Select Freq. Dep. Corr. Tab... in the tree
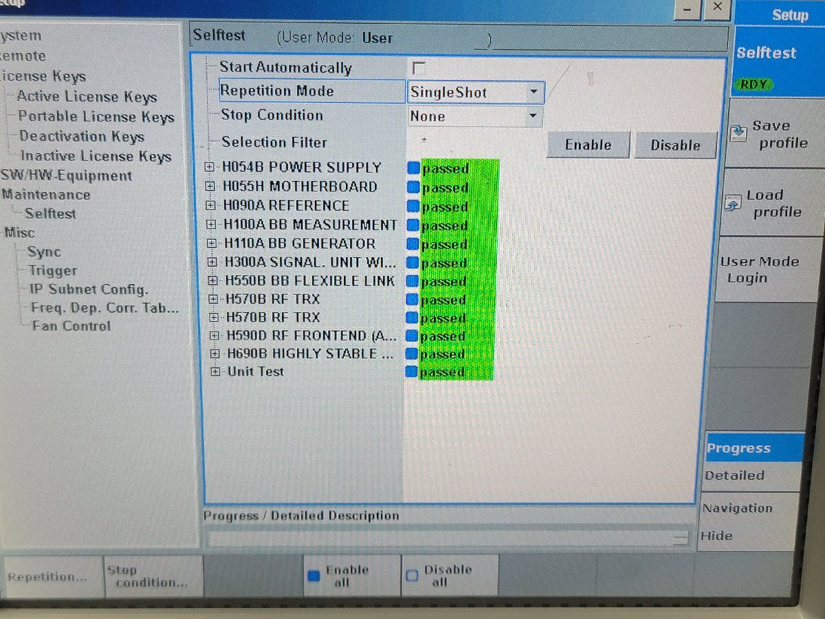Viewport: 825px width, 619px height. pos(104,308)
